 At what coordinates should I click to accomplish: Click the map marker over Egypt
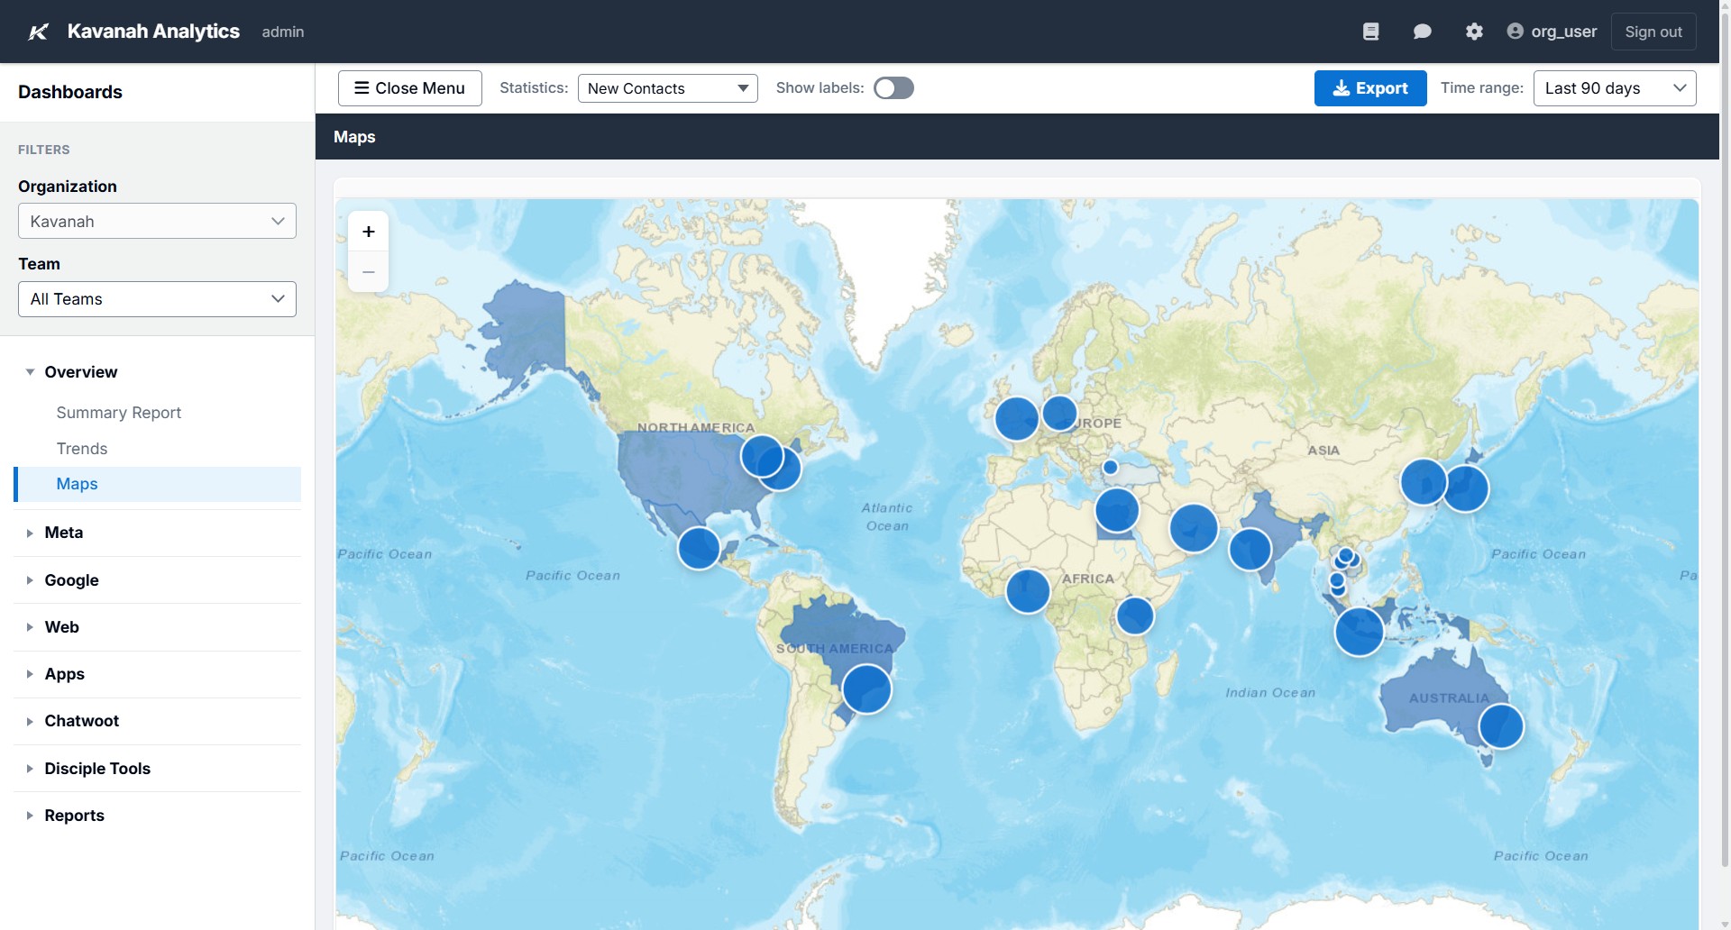pos(1117,510)
